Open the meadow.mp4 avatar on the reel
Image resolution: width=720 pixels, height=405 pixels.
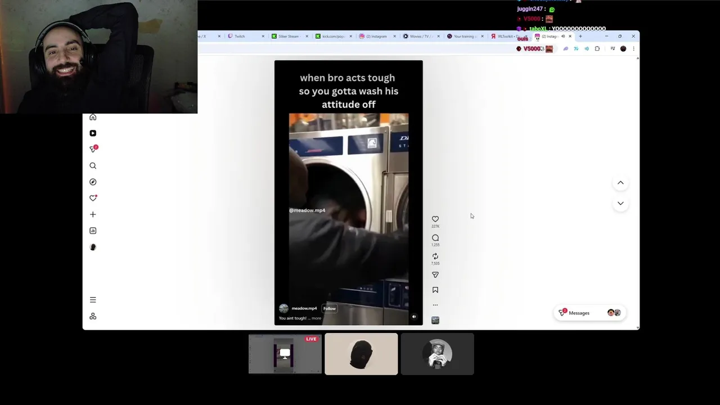[283, 308]
